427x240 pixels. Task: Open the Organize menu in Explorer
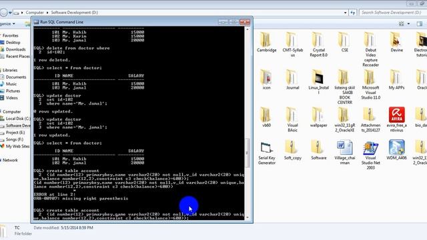7,24
